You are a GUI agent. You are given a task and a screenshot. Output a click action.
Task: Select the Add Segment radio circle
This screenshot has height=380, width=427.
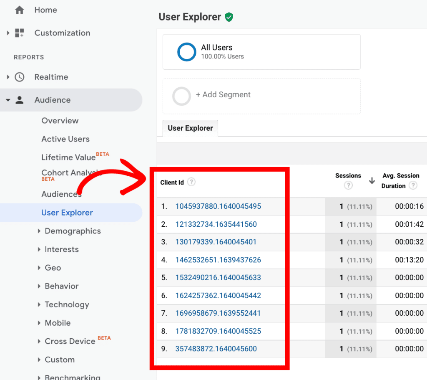click(x=181, y=96)
